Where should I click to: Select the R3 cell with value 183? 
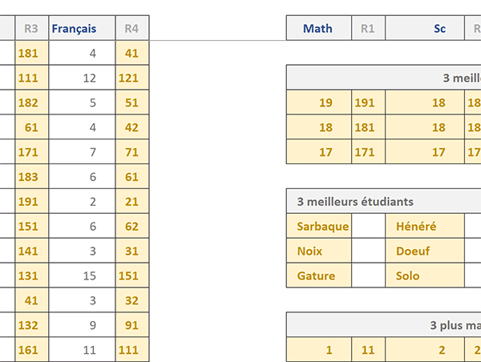click(32, 176)
